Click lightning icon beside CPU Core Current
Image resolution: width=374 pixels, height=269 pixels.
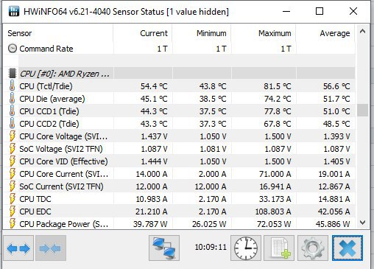click(x=13, y=174)
